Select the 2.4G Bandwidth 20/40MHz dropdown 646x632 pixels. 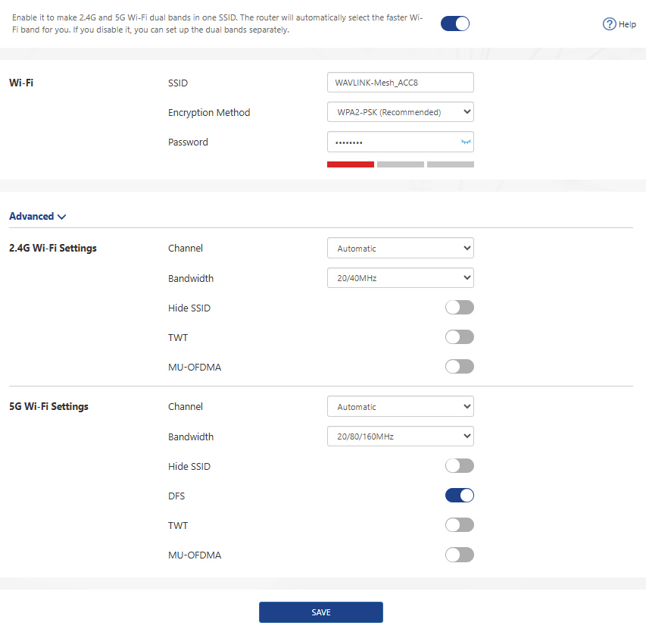coord(400,278)
